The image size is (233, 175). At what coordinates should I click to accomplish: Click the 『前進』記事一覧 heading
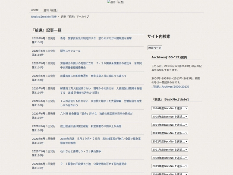tap(47, 30)
